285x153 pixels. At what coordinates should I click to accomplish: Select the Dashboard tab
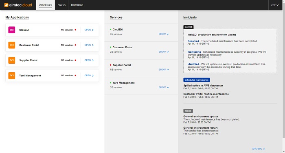pyautogui.click(x=46, y=5)
